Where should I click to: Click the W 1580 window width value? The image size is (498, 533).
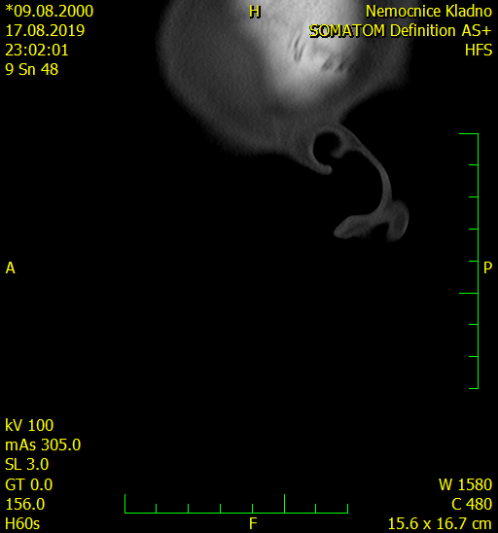465,484
